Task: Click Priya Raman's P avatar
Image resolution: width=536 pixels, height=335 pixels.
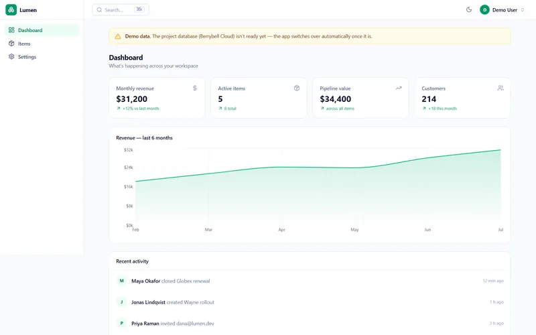Action: 121,323
